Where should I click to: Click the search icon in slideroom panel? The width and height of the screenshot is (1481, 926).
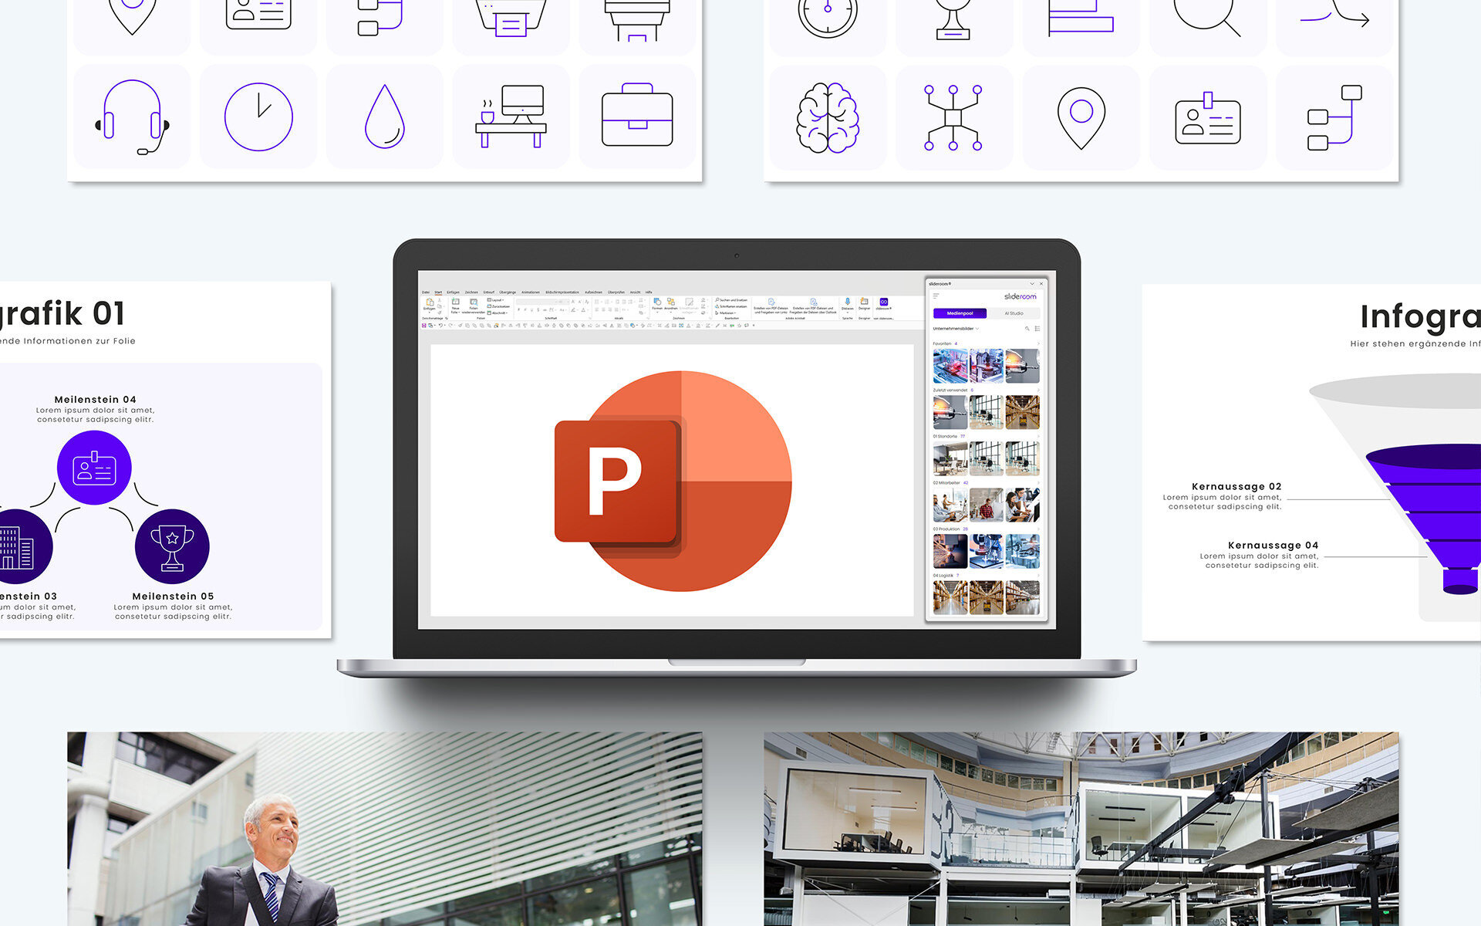point(1027,329)
